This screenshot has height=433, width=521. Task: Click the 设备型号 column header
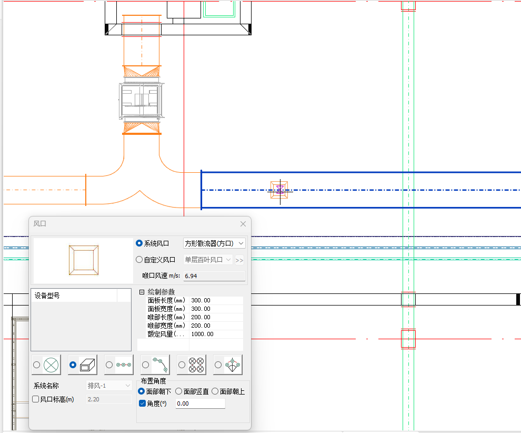pos(74,296)
